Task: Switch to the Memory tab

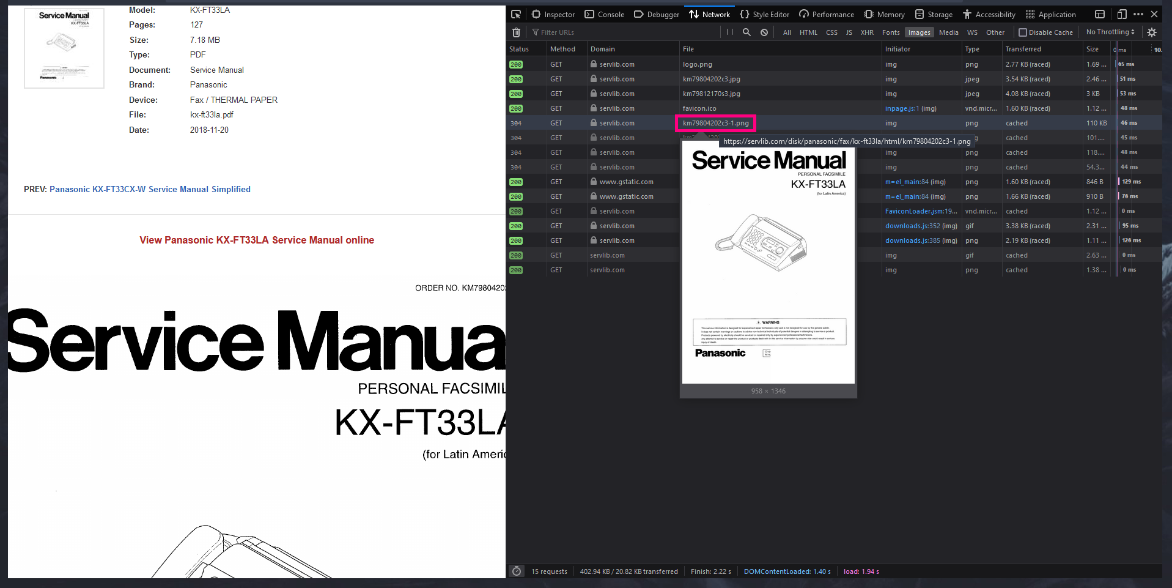Action: pos(884,14)
